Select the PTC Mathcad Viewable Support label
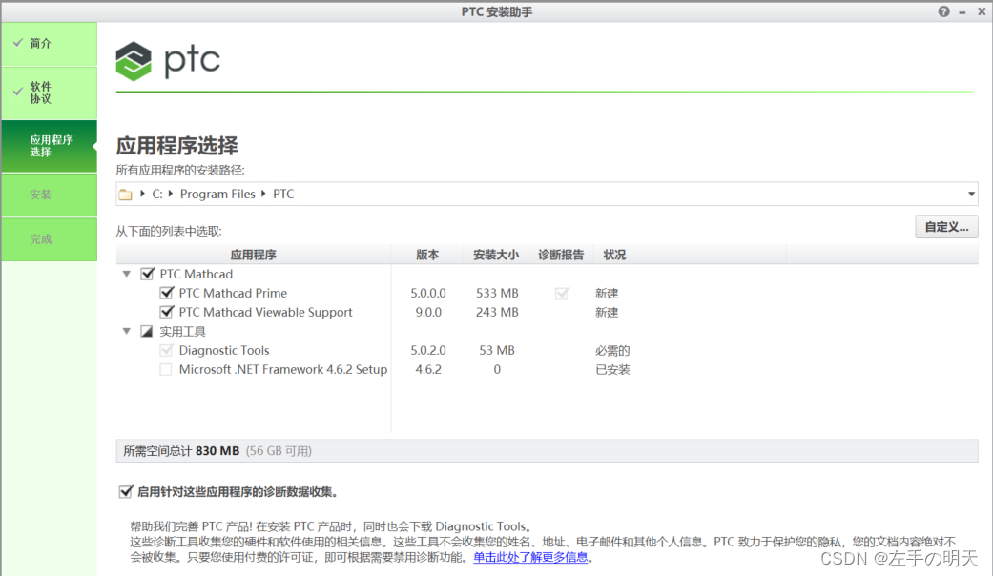Screen dimensions: 993x576 click(265, 312)
